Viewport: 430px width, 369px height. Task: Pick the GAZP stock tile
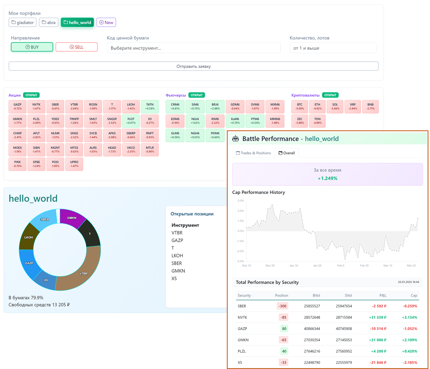[x=17, y=107]
